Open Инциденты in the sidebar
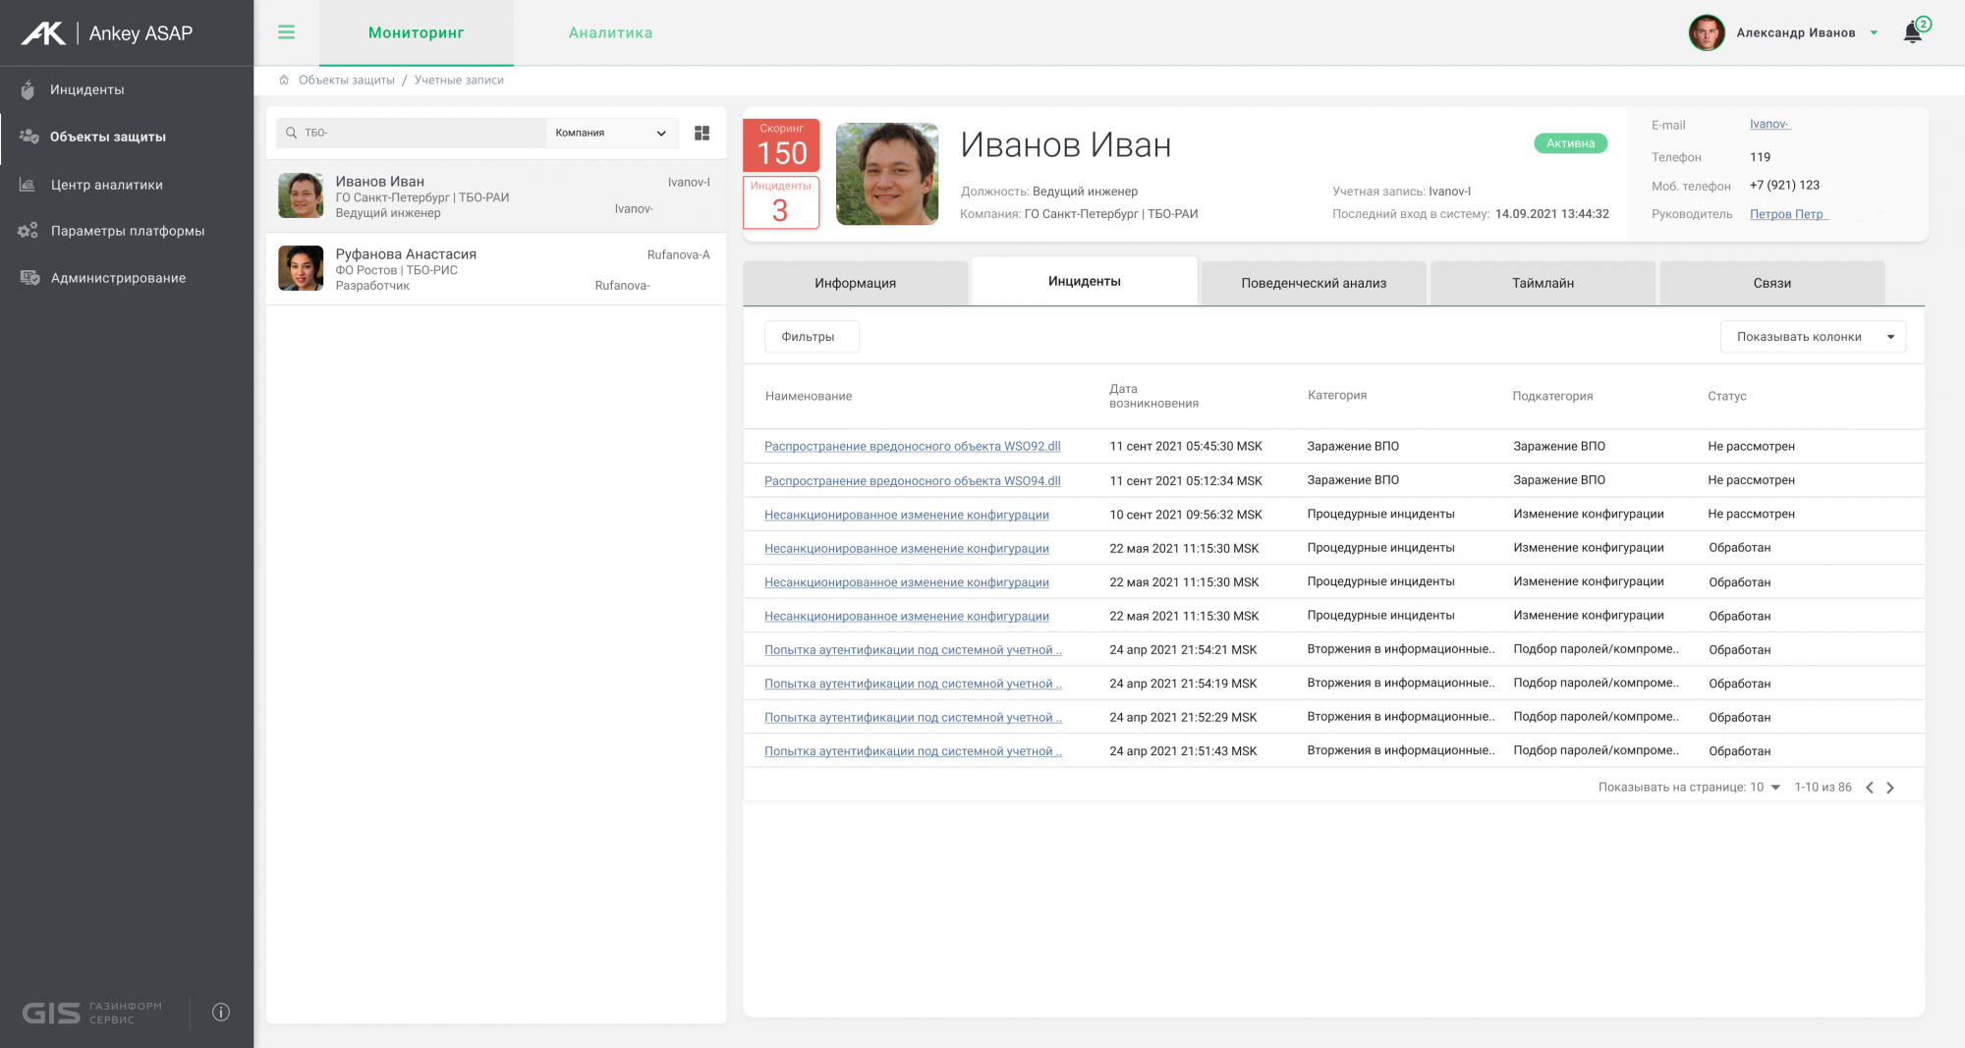1965x1048 pixels. [x=87, y=89]
